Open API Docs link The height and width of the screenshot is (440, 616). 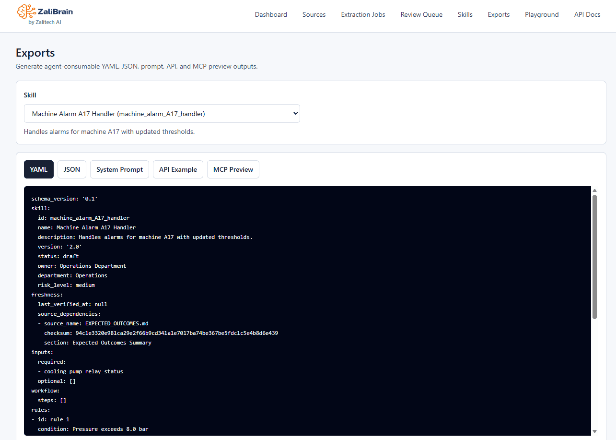point(587,14)
